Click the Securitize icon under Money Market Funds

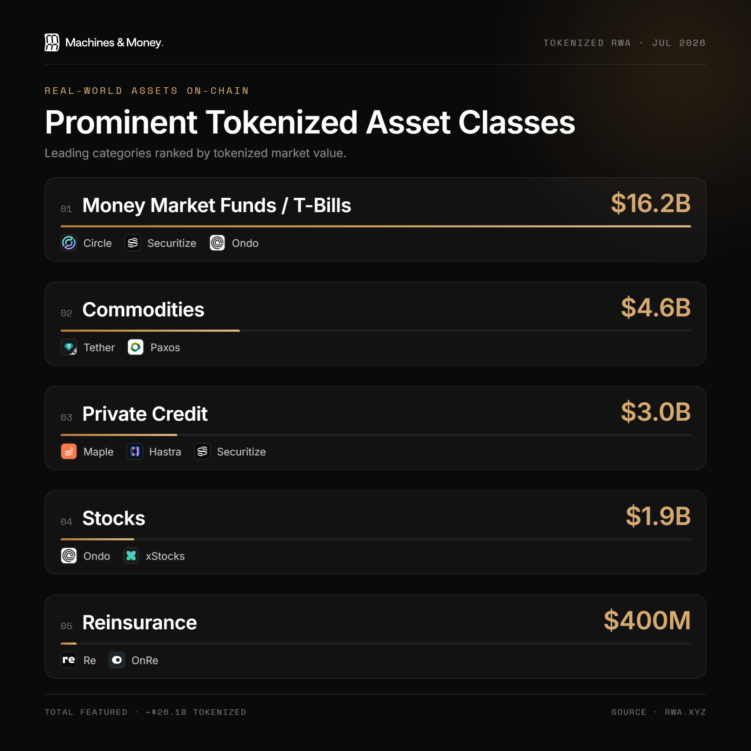(133, 243)
